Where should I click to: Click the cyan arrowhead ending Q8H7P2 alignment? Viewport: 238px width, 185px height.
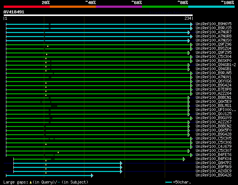tap(121, 163)
